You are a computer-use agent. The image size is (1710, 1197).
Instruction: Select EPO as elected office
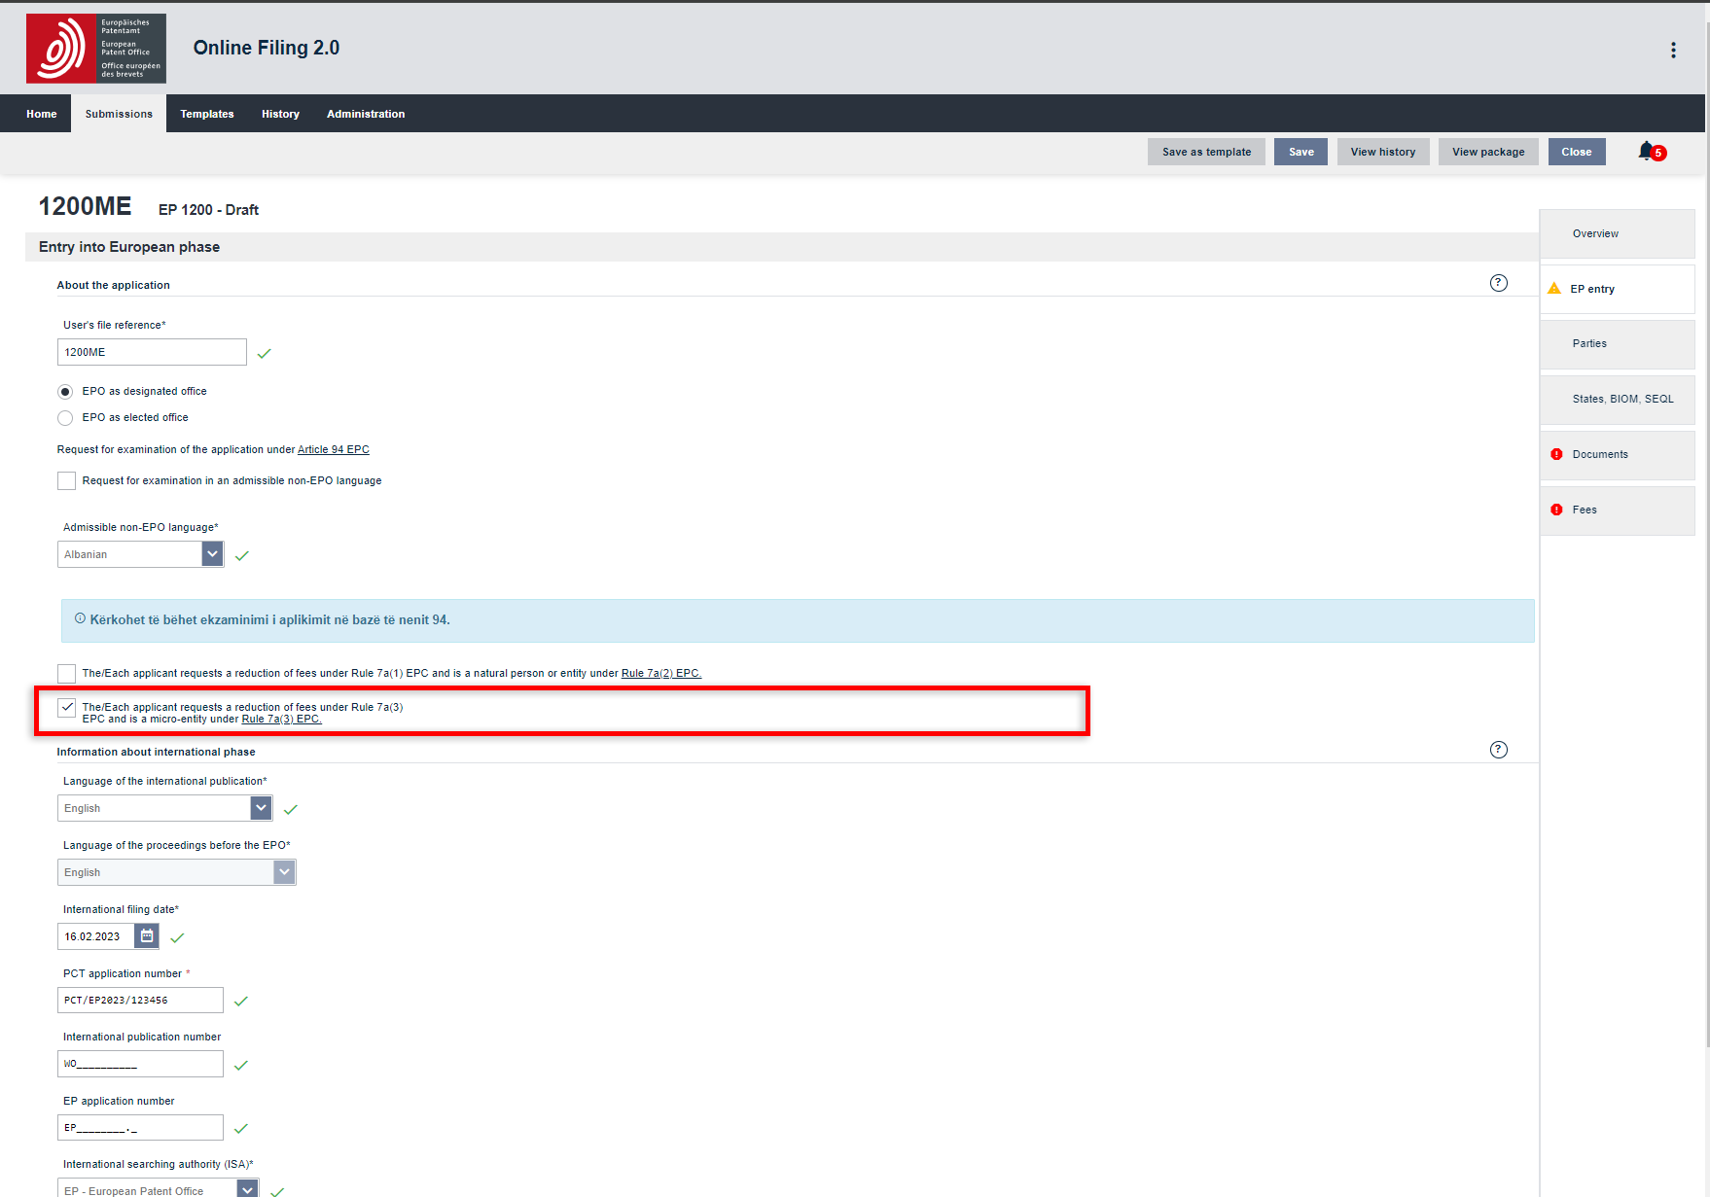pyautogui.click(x=65, y=418)
